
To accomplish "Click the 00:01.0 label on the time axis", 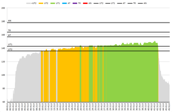I will pyautogui.click(x=7, y=107).
